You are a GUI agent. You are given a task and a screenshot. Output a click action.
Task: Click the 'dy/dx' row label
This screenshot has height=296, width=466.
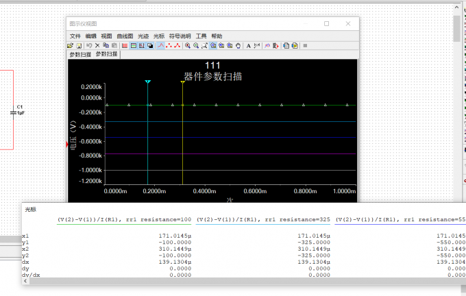(x=31, y=275)
